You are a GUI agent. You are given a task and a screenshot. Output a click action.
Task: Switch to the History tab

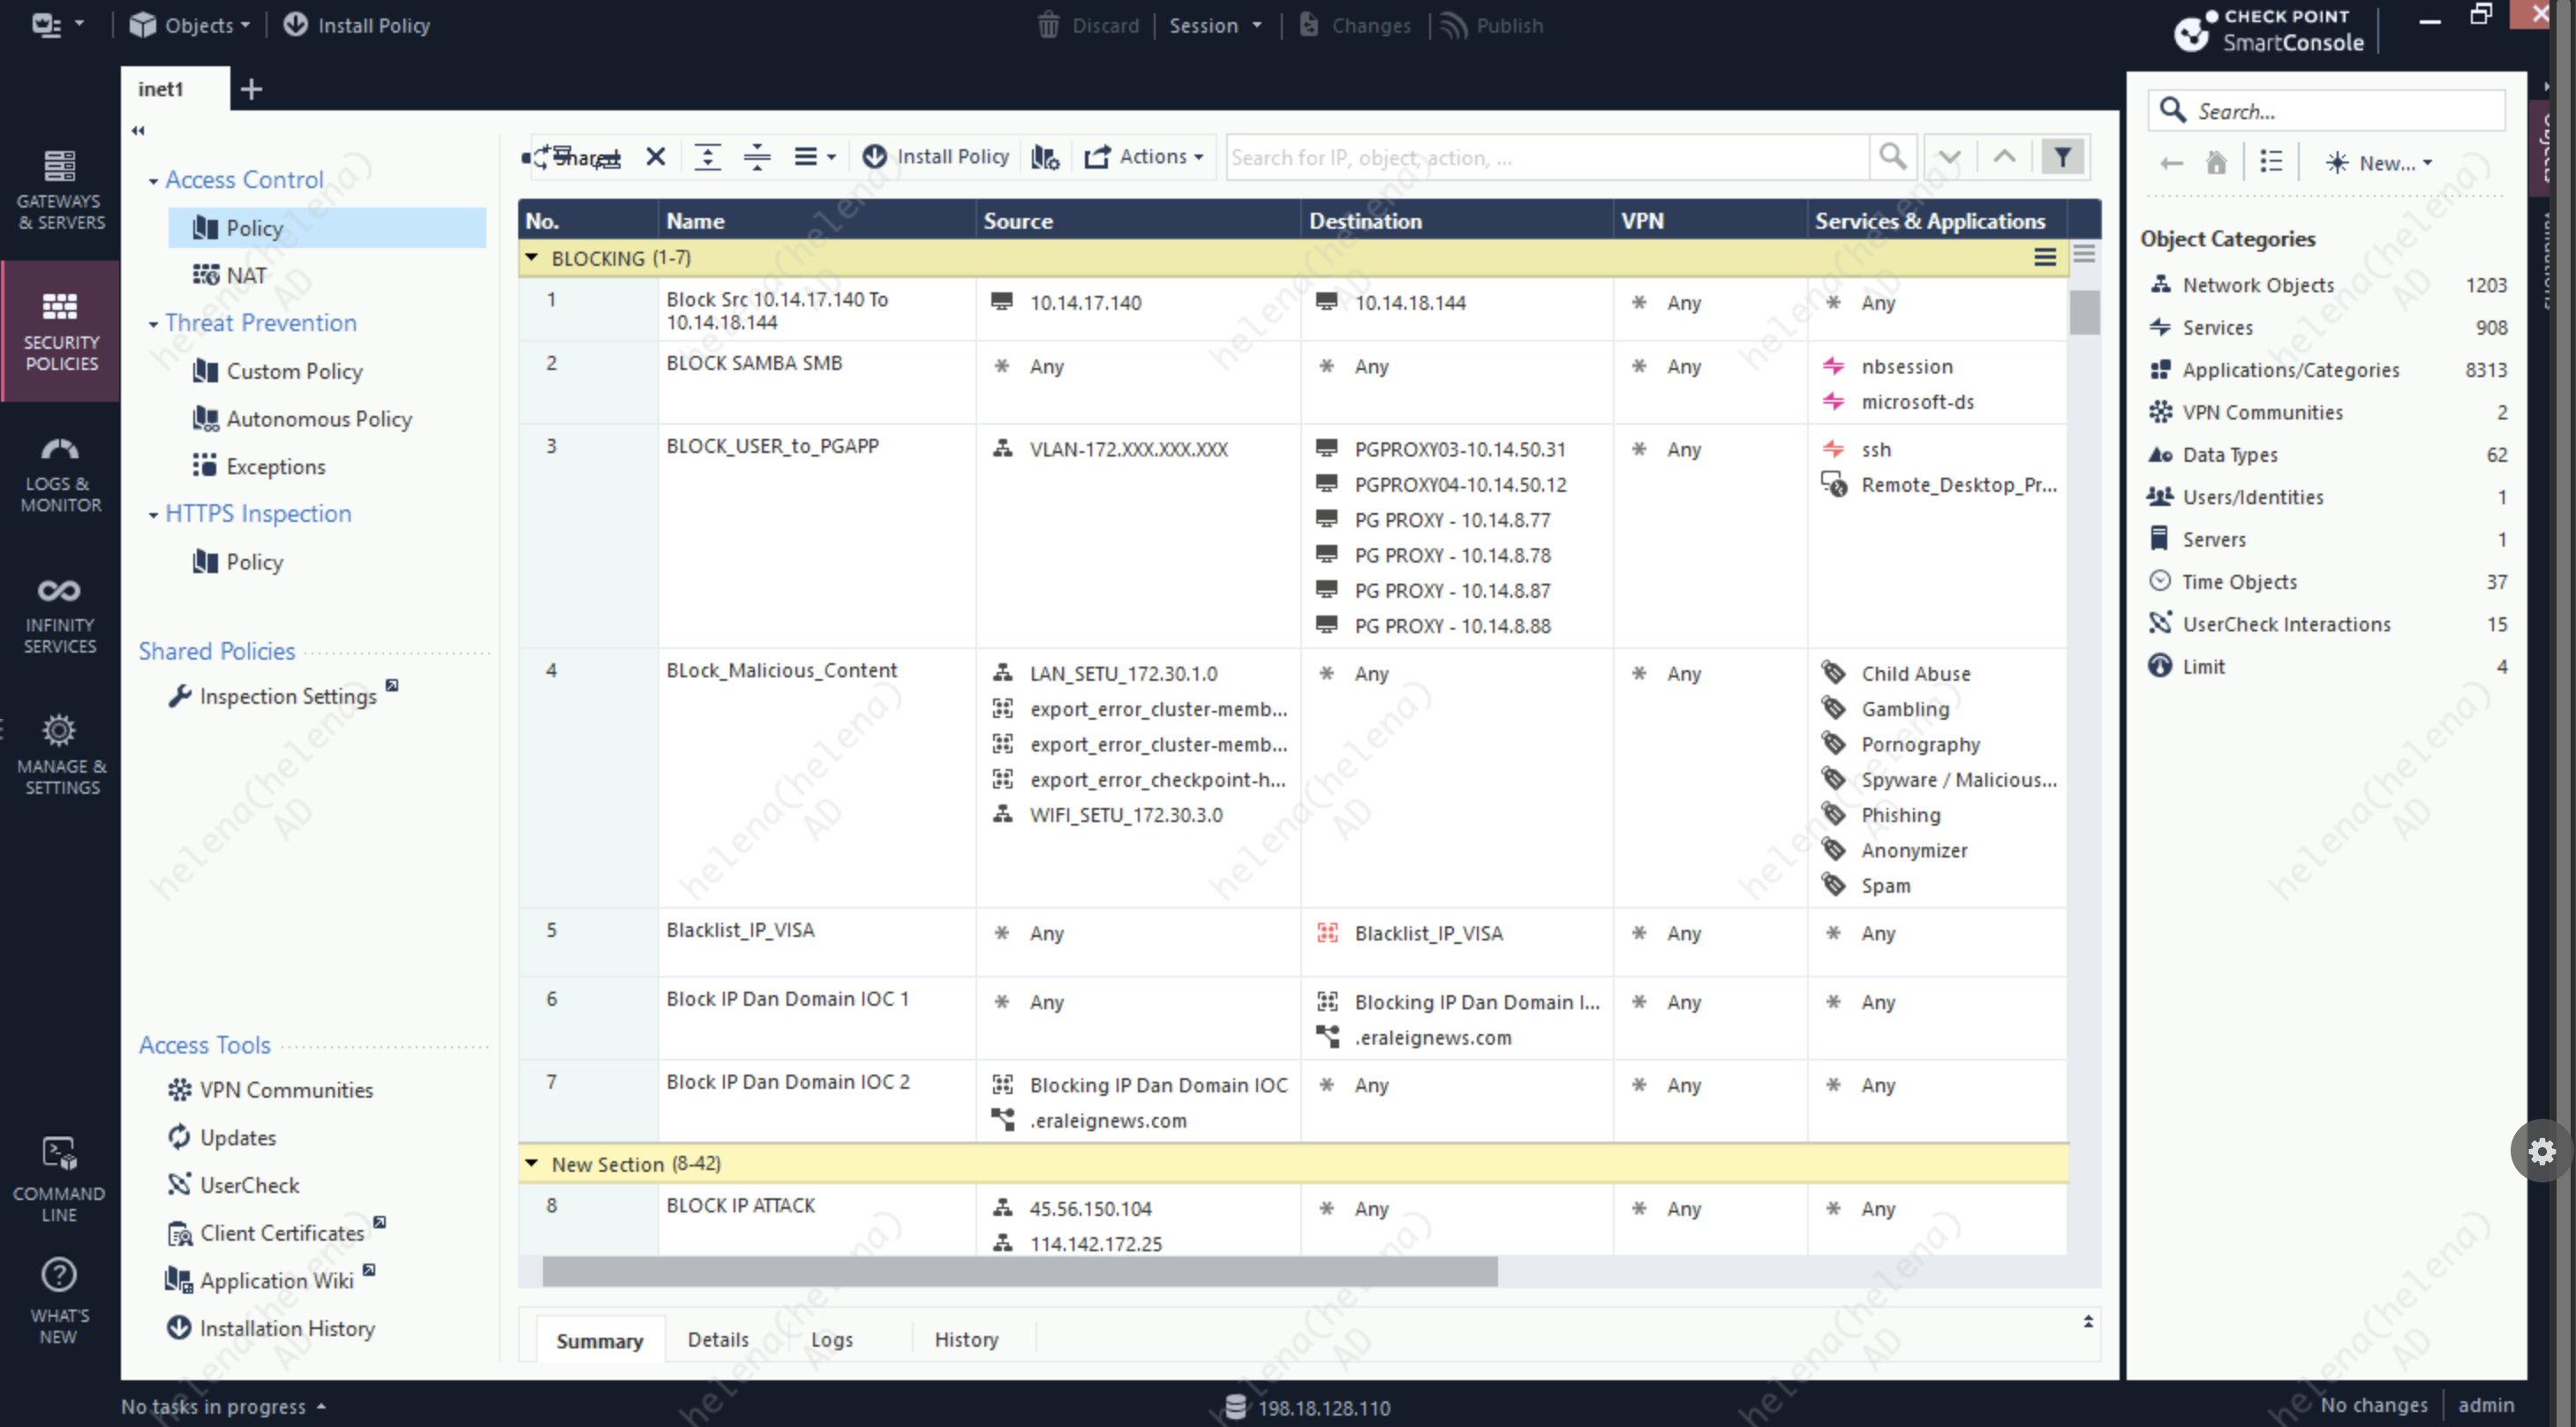tap(965, 1340)
